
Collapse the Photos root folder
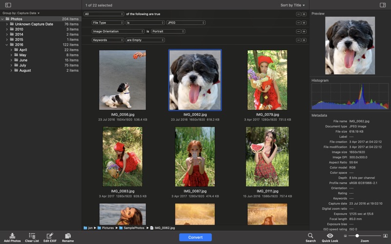pyautogui.click(x=2, y=19)
